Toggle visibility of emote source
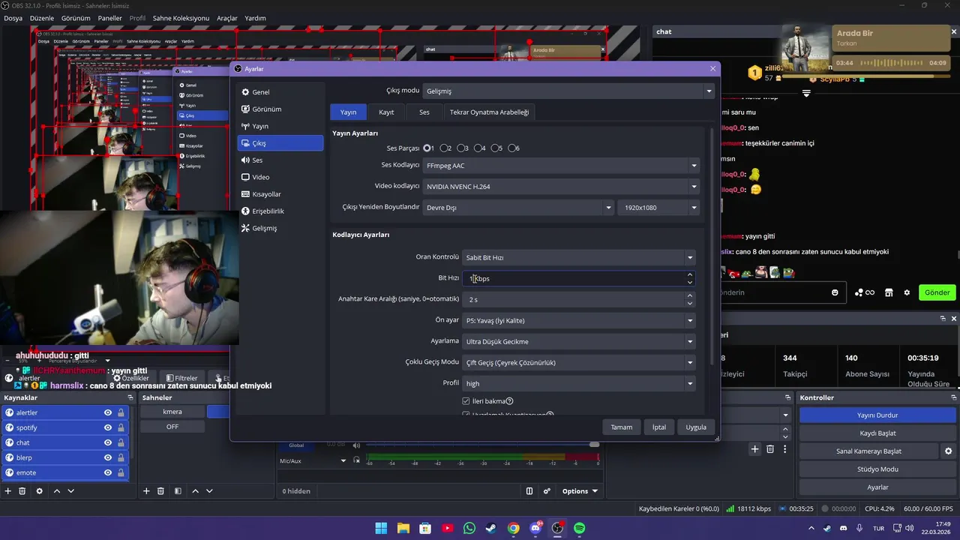Viewport: 960px width, 540px height. (x=108, y=472)
